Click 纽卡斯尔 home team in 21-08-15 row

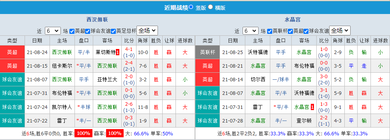coord(62,66)
